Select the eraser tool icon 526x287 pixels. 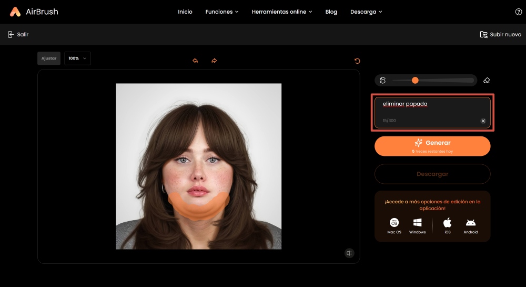tap(486, 81)
